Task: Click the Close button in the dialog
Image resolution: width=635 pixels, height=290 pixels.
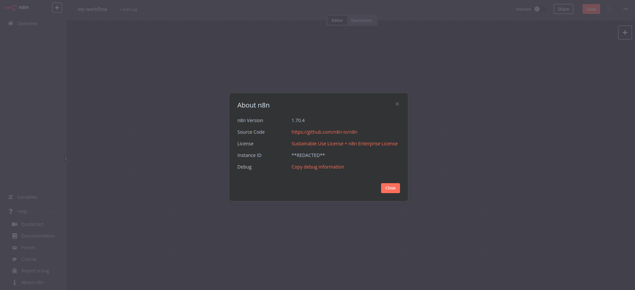Action: (390, 188)
